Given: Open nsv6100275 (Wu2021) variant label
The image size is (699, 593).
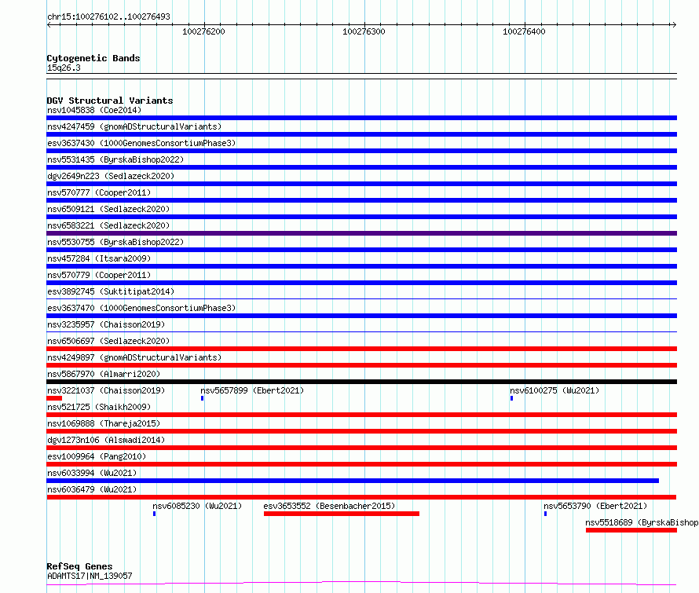Looking at the screenshot, I should [554, 390].
